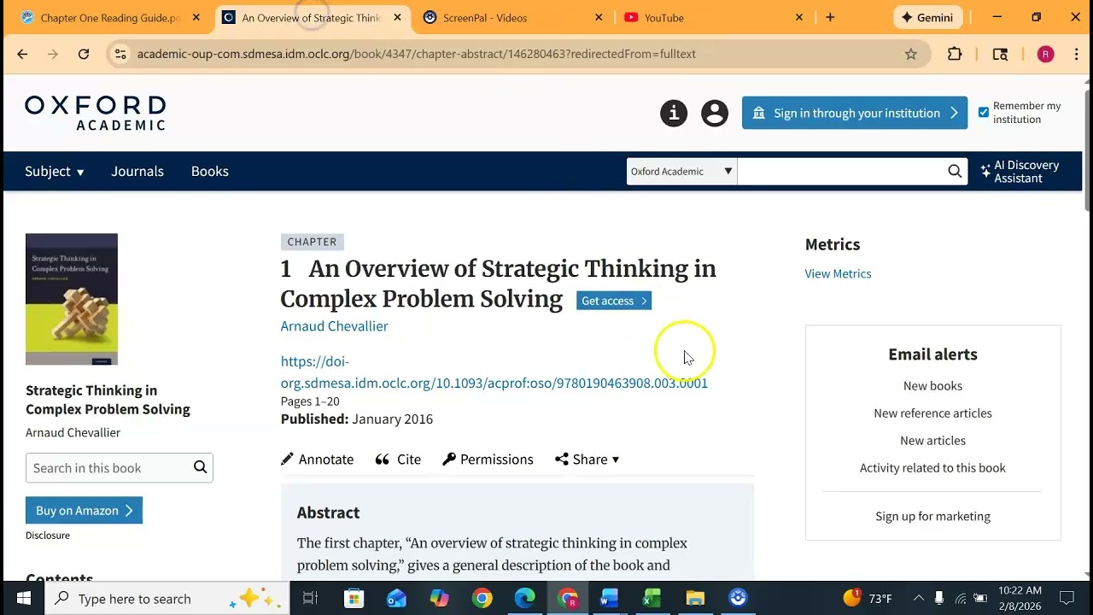Viewport: 1093px width, 615px height.
Task: Open the Oxford Academic search scope dropdown
Action: 681,171
